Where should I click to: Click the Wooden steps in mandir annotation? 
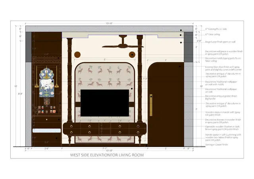[223, 113]
